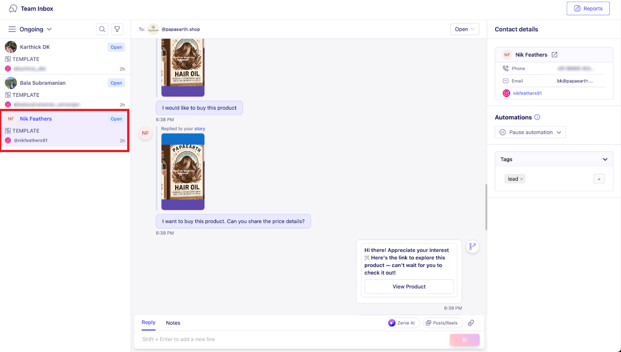Remove the lead tag
Viewport: 621px width, 352px height.
pyautogui.click(x=522, y=179)
